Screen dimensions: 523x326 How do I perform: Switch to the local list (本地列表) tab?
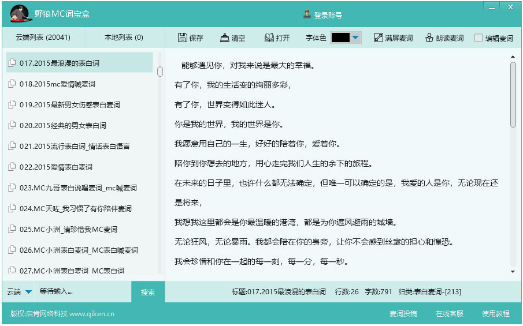124,38
